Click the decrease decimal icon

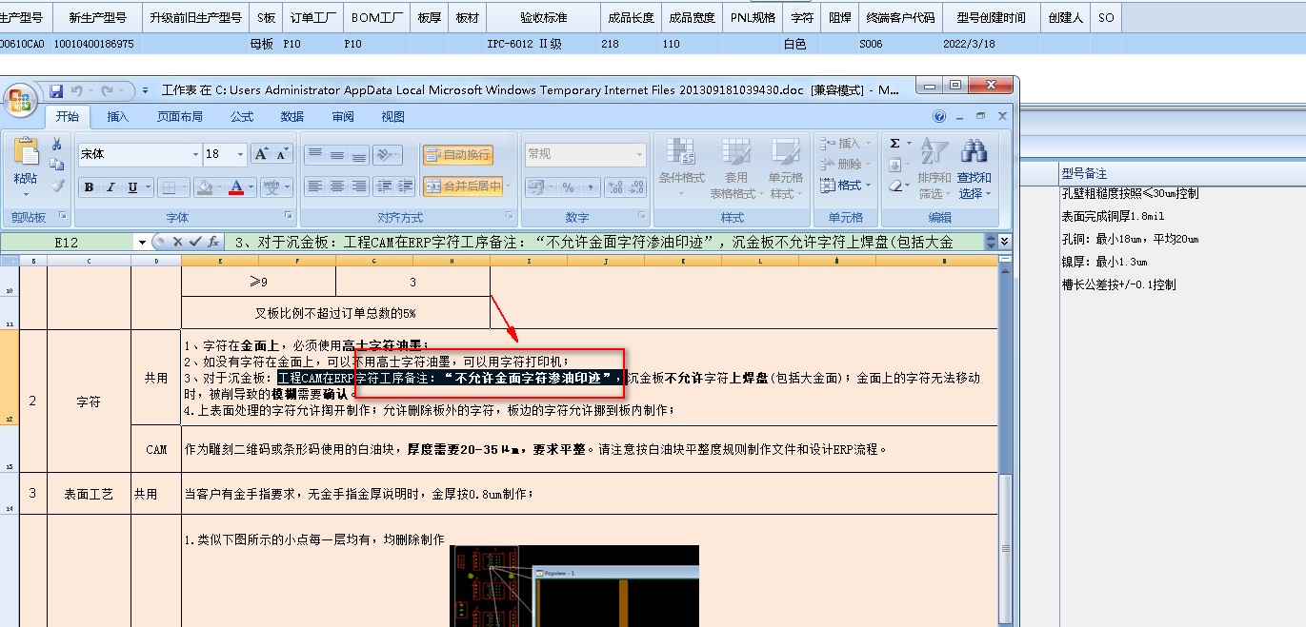637,187
